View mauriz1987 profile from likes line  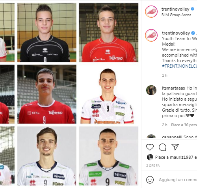[x=182, y=157]
